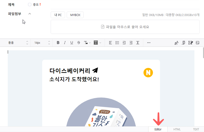Increase paragraph indent
The height and width of the screenshot is (132, 204).
(131, 43)
